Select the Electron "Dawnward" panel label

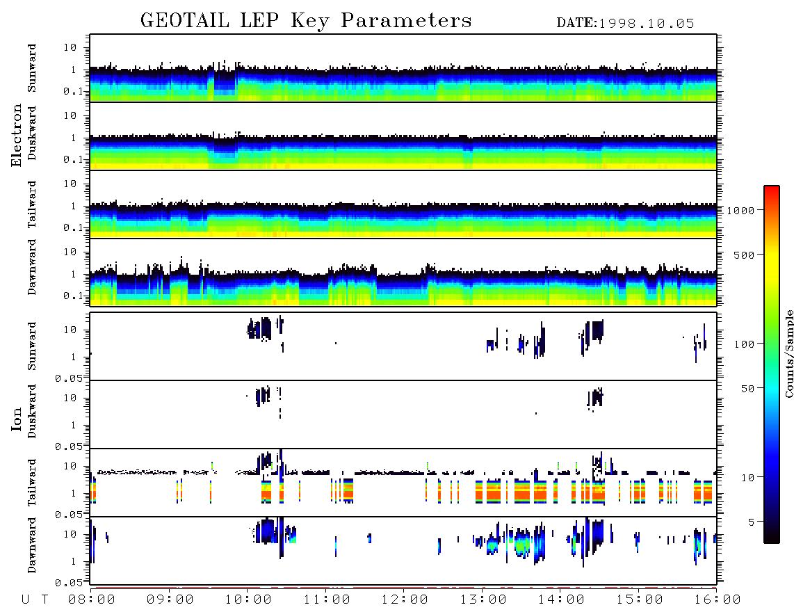(x=32, y=267)
